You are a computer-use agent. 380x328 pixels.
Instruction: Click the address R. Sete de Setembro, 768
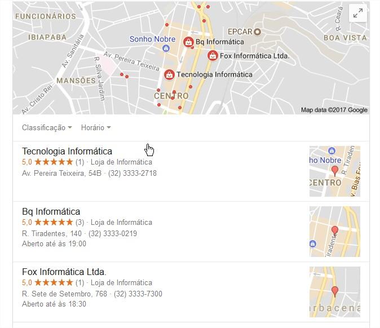64,294
